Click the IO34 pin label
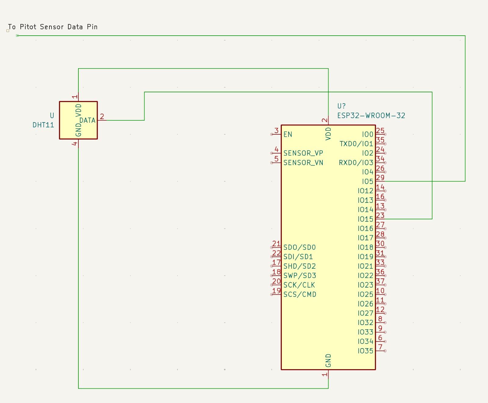 tap(365, 341)
